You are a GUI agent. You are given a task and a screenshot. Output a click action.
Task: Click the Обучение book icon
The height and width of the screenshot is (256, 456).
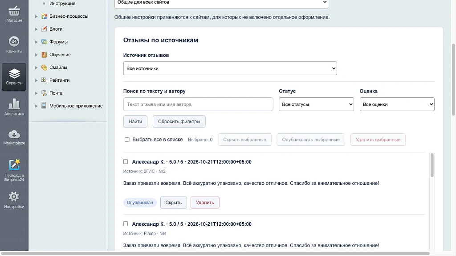44,55
